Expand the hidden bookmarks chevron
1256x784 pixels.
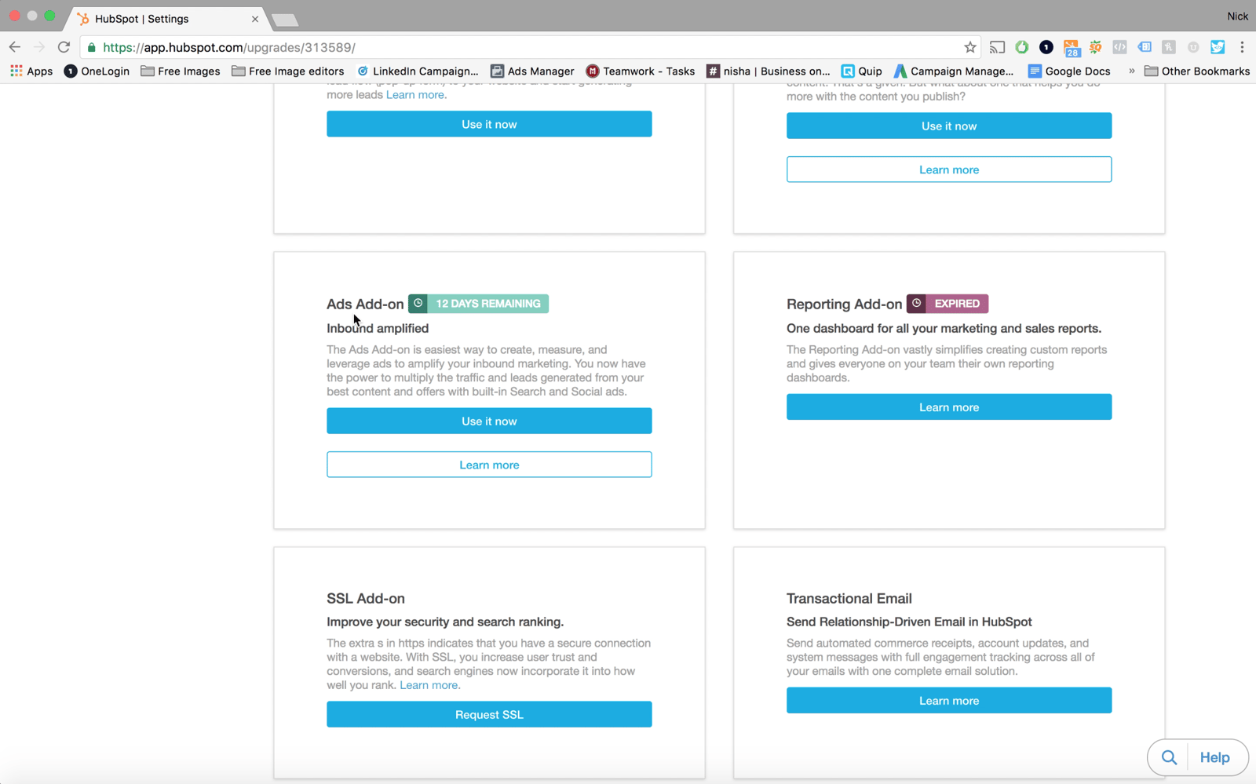pyautogui.click(x=1131, y=71)
